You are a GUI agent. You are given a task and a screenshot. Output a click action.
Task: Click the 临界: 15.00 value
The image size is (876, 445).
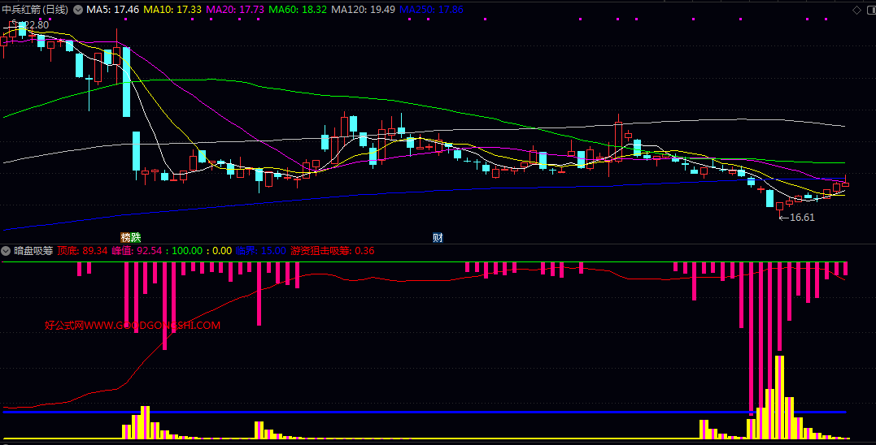click(x=261, y=251)
